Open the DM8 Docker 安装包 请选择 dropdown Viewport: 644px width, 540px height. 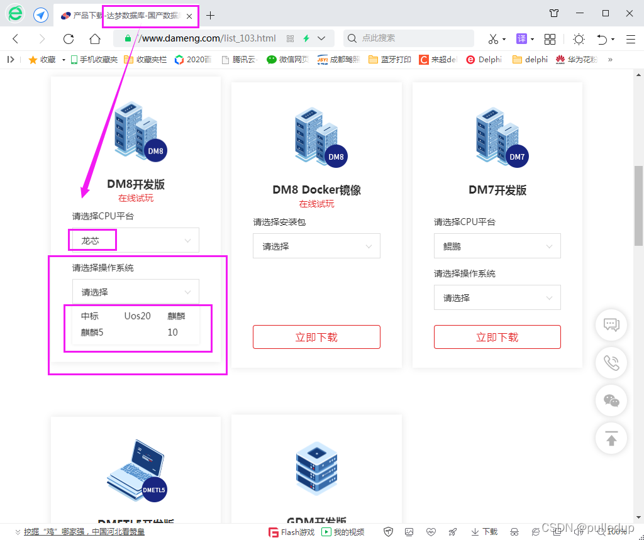pos(316,246)
